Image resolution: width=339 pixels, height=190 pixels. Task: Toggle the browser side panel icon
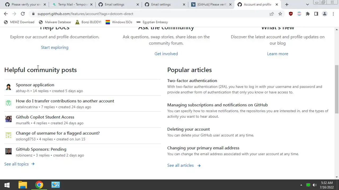click(316, 14)
